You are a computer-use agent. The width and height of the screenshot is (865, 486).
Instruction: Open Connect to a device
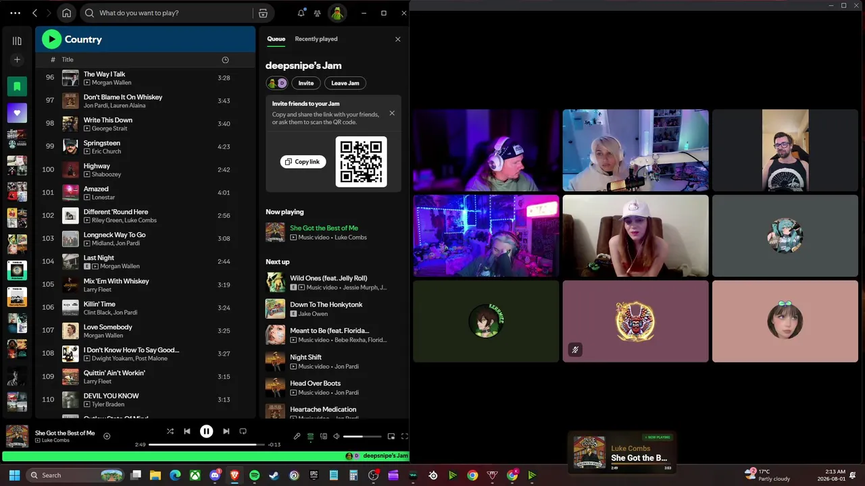point(324,436)
